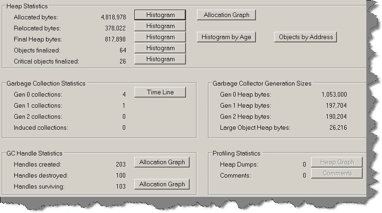Open Histogram for Relocated bytes
The image size is (382, 213).
[160, 26]
